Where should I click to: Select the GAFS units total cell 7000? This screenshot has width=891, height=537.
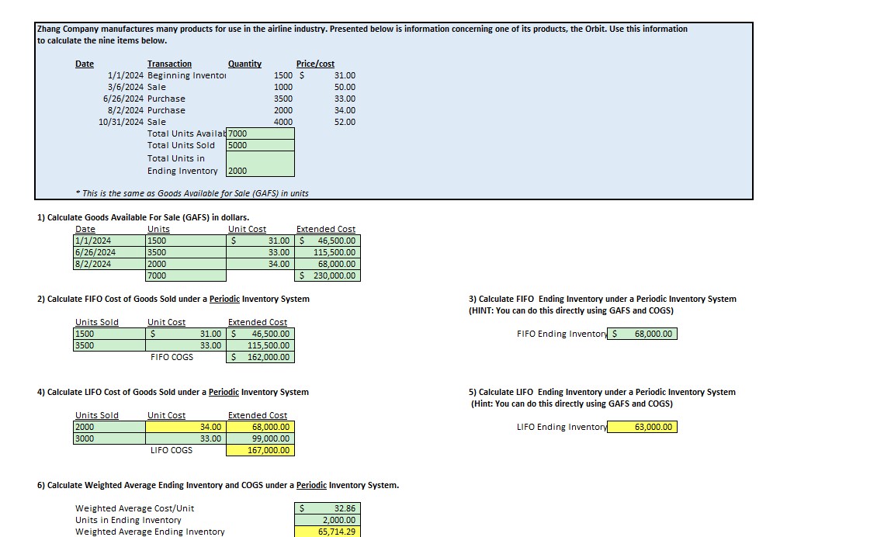point(185,275)
